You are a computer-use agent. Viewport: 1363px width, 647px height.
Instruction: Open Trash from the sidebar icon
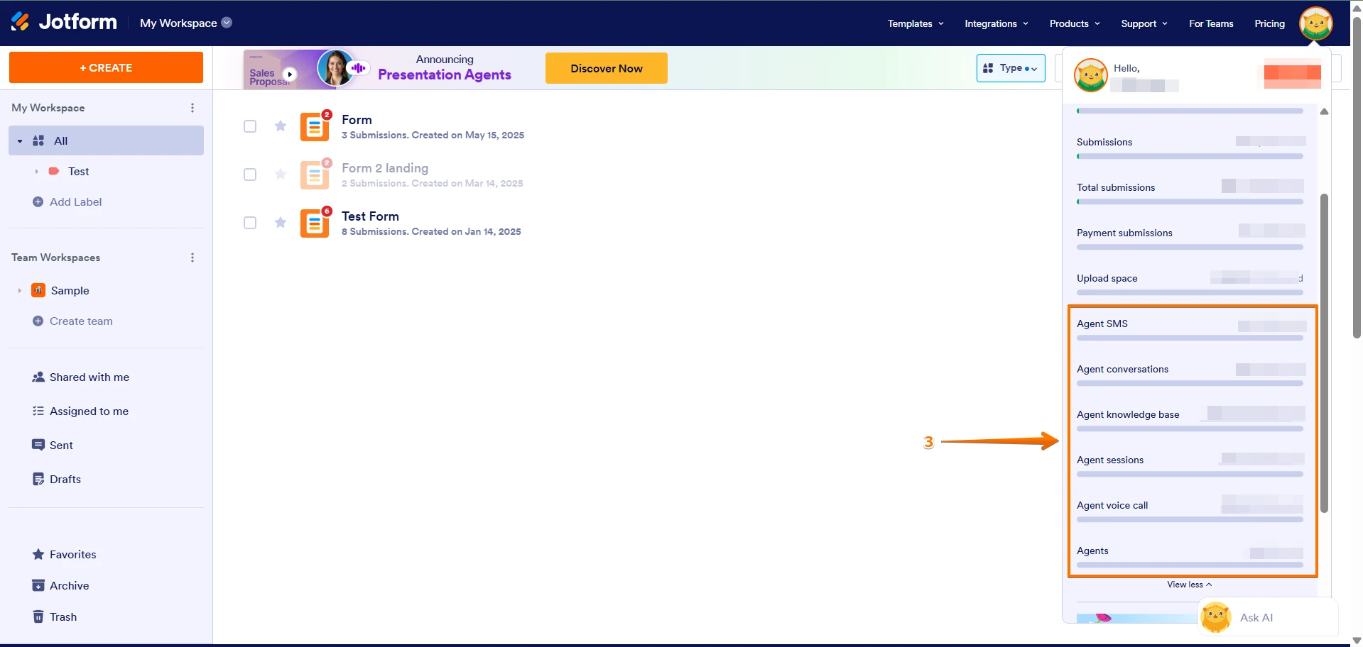[x=38, y=616]
